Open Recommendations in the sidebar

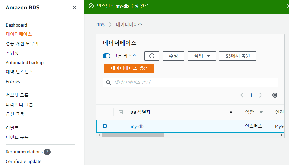point(24,152)
